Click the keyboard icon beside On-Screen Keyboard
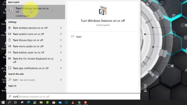This screenshot has width=187, height=105. [x=10, y=58]
